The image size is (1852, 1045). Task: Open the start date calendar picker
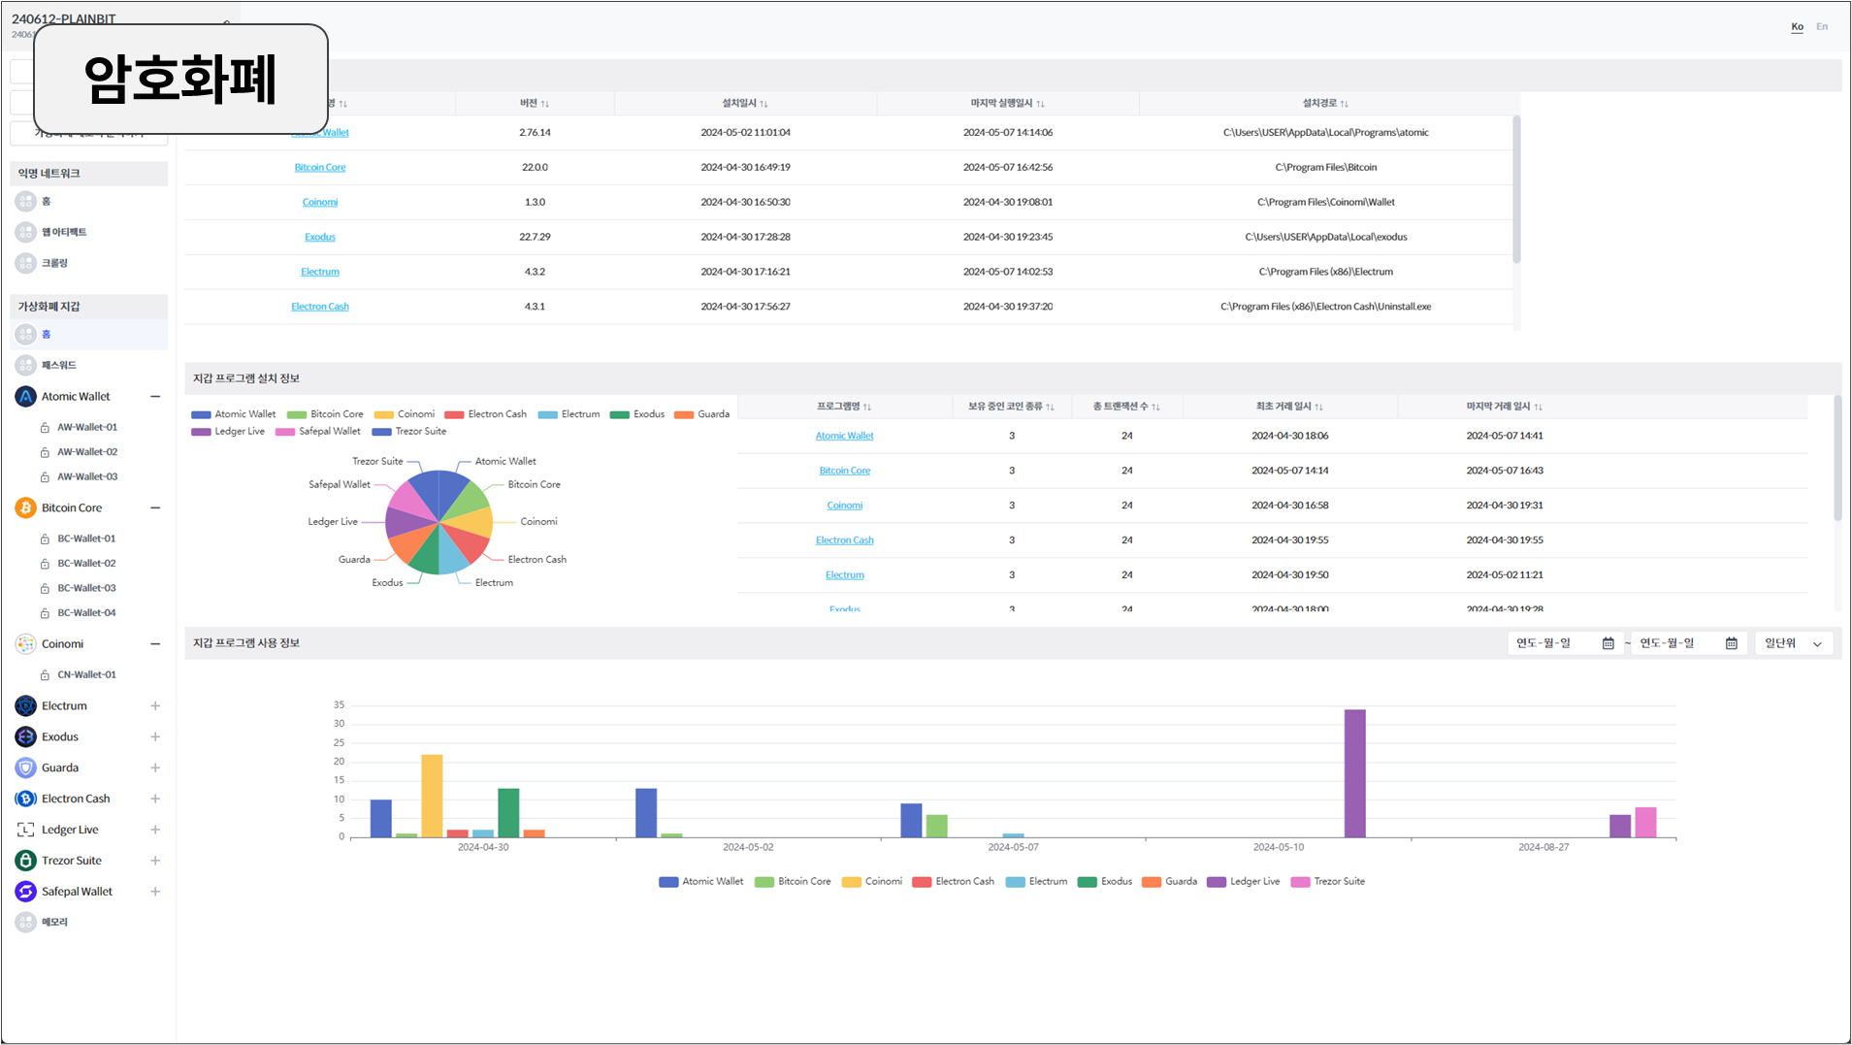[1608, 643]
